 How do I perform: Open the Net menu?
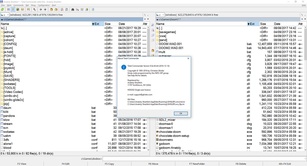[x=27, y=5]
